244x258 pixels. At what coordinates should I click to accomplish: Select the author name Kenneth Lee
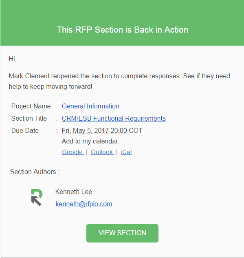tap(73, 192)
